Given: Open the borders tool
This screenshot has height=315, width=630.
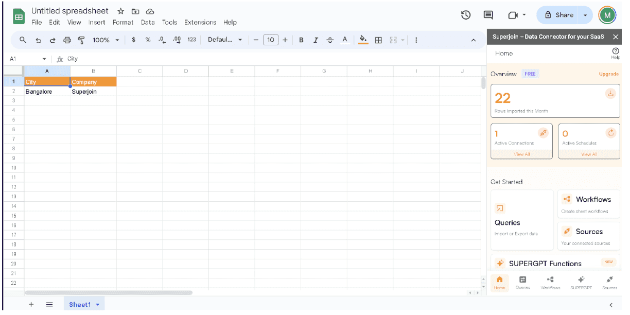Looking at the screenshot, I should tap(378, 40).
